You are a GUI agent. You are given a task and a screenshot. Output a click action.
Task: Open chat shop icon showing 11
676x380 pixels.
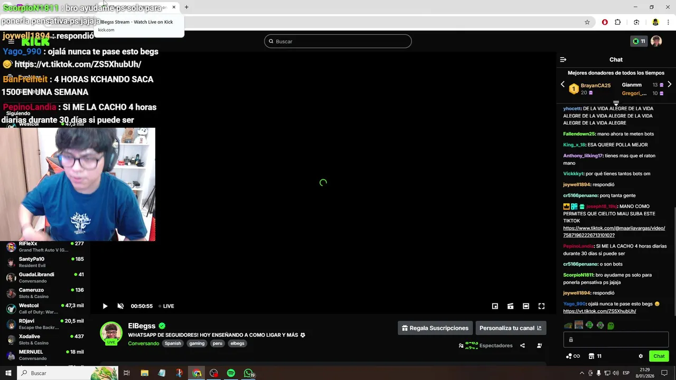[x=595, y=356]
